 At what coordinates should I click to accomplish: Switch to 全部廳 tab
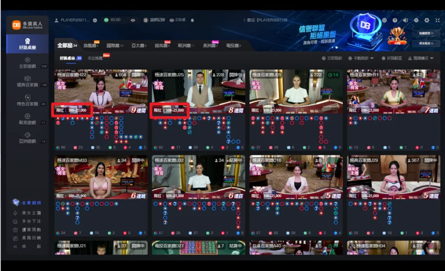(x=67, y=45)
